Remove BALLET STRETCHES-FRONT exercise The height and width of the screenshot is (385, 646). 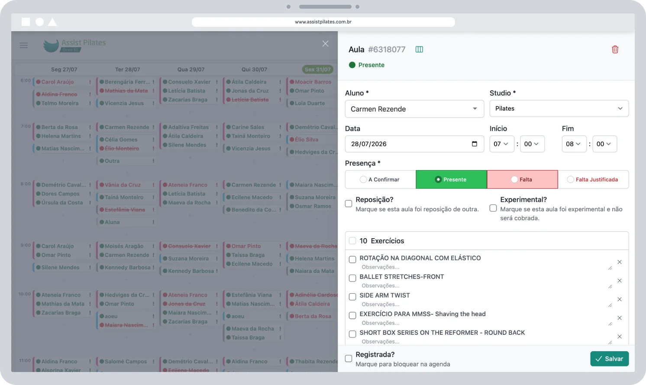[620, 281]
